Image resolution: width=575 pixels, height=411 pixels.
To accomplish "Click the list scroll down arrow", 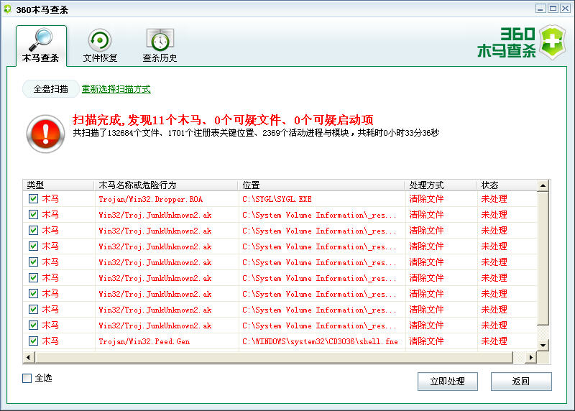I will pos(543,345).
